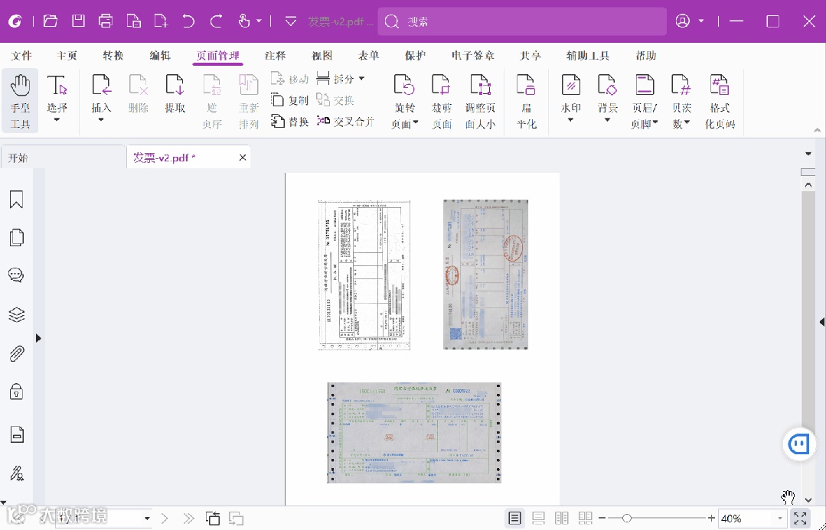Click the vertical scrollbar down arrow
The image size is (826, 530).
point(808,500)
